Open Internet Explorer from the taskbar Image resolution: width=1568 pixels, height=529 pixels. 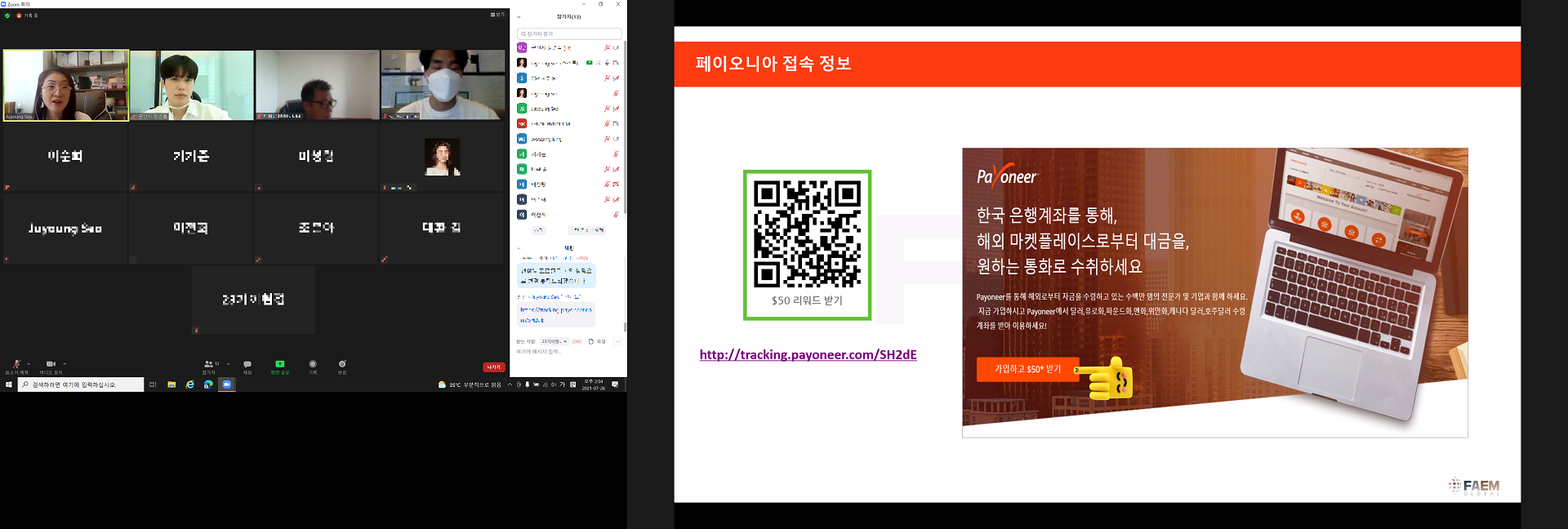tap(190, 385)
